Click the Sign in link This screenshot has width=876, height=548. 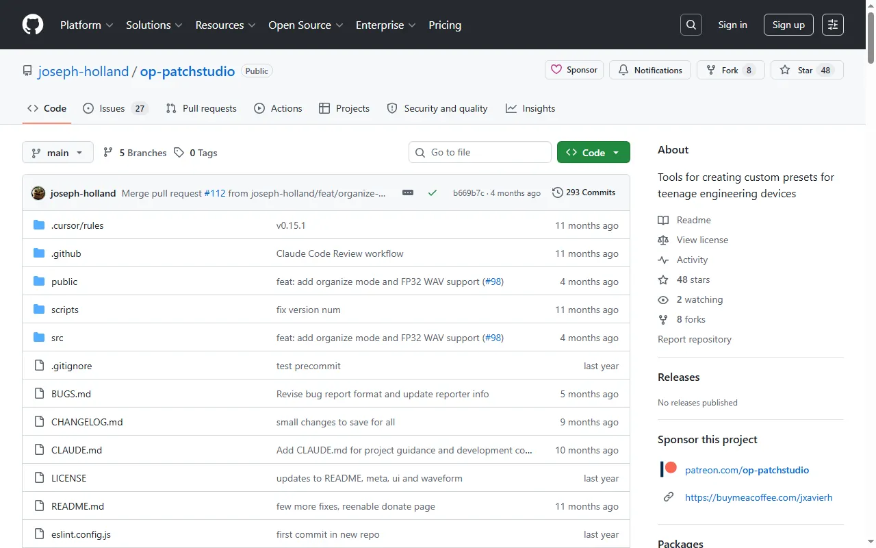point(732,25)
